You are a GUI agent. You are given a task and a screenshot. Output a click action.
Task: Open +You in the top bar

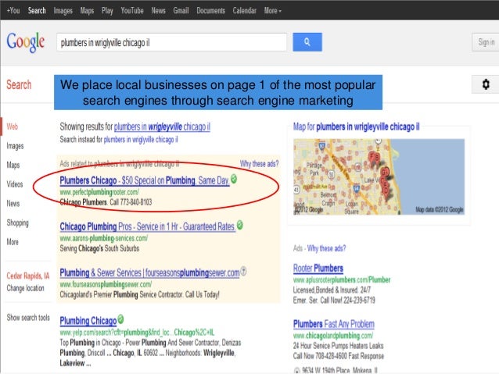[x=13, y=11]
